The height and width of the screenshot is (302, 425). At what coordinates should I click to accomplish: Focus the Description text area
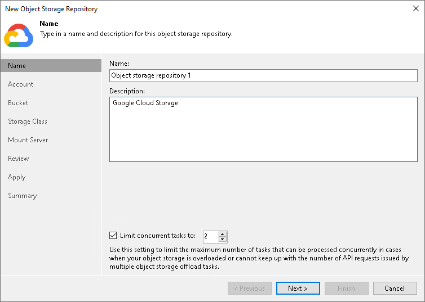263,129
